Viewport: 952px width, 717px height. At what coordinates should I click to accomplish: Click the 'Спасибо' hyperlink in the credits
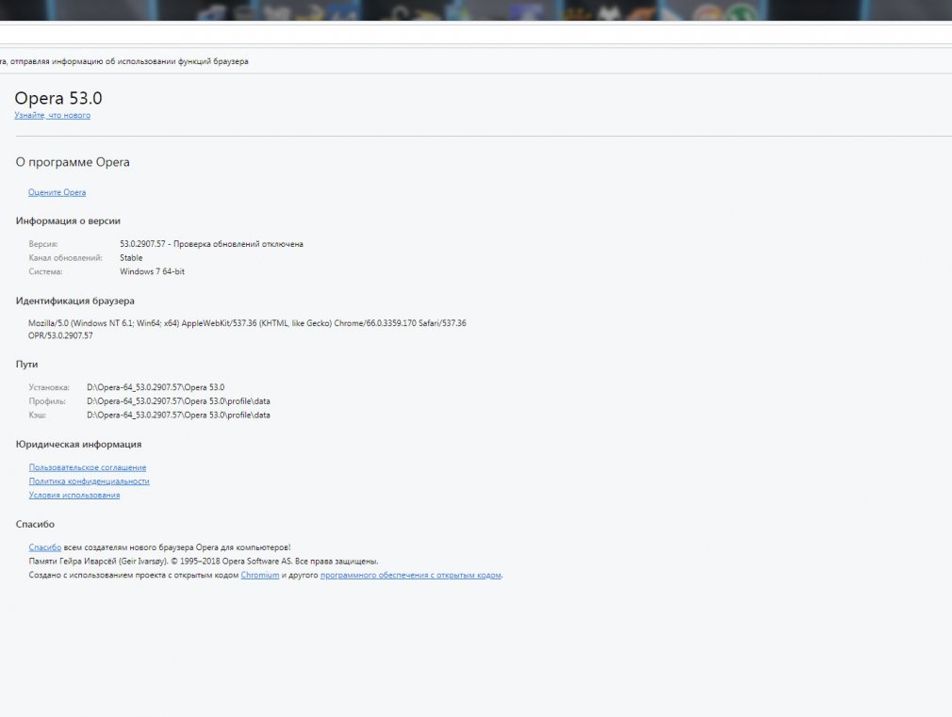click(45, 547)
